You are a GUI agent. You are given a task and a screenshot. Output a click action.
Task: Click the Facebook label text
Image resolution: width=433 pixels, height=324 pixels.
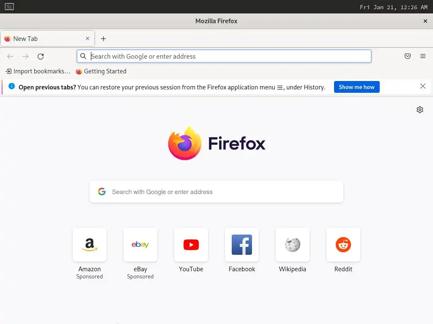point(242,269)
